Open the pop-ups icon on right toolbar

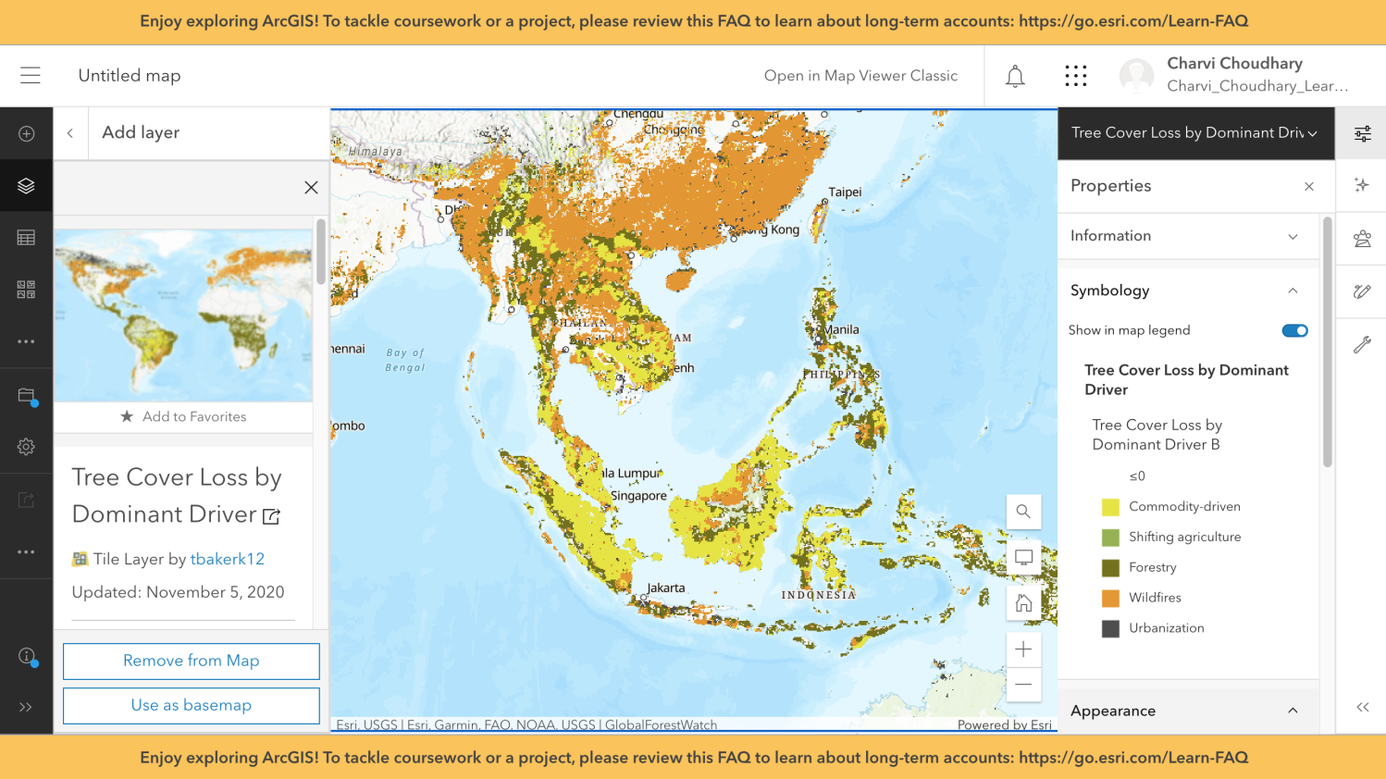pos(1362,239)
